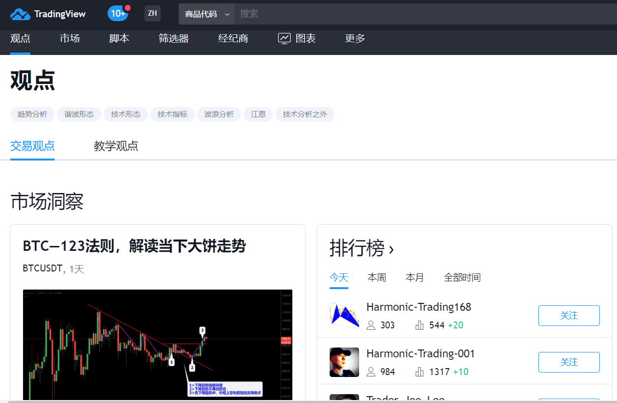Click the Harmonic-Trading-001 avatar
The height and width of the screenshot is (403, 617).
[x=344, y=362]
